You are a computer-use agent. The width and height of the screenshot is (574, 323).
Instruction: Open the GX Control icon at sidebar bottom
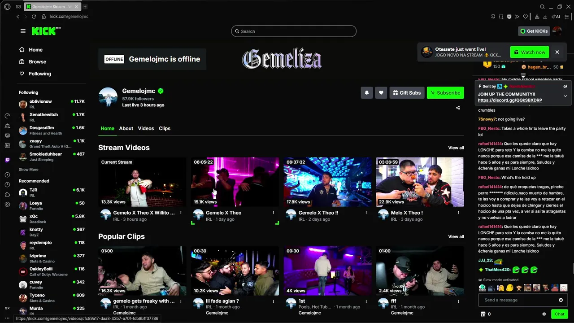pos(7,308)
